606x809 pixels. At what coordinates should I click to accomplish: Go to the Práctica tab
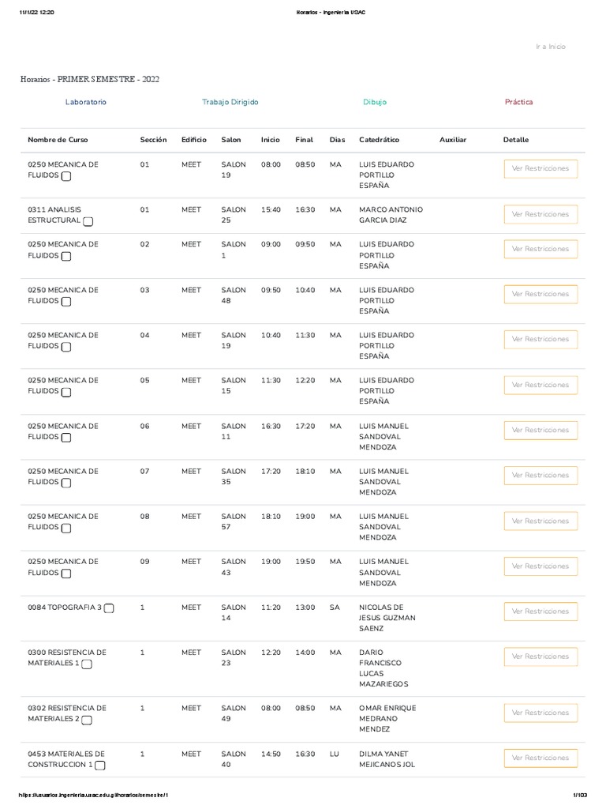point(518,102)
